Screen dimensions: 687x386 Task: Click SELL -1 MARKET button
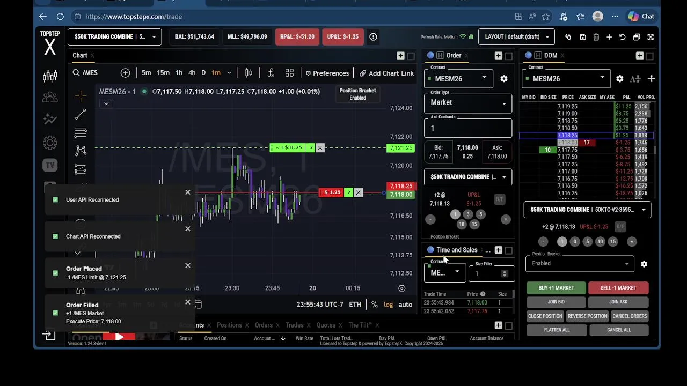tap(618, 288)
